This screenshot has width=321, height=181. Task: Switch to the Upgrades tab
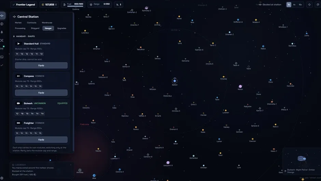pos(61,28)
